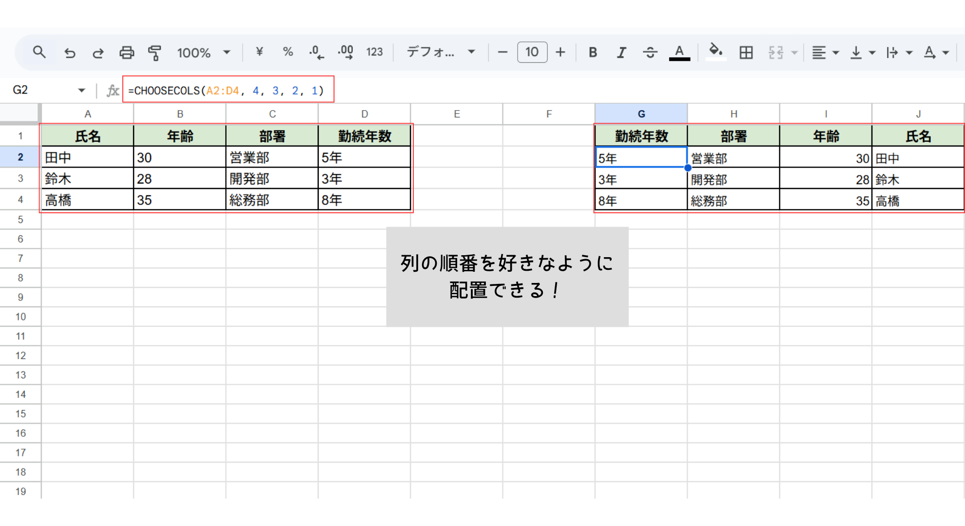
Task: Open the 100% zoom dropdown
Action: click(x=203, y=52)
